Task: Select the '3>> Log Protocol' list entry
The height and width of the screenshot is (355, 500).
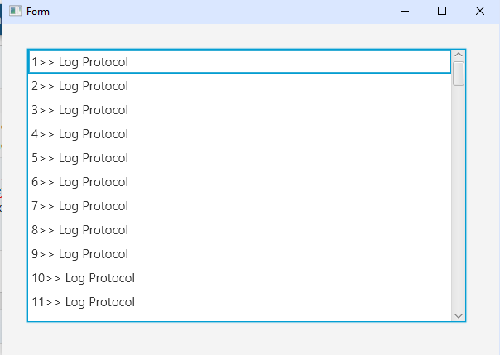Action: point(240,110)
